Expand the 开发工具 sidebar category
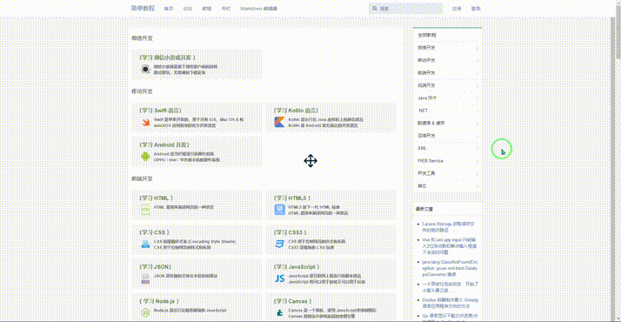 tap(447, 173)
